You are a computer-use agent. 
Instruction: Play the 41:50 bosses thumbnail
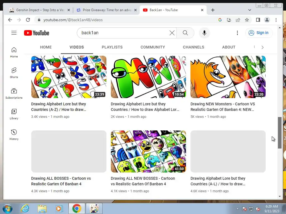pyautogui.click(x=149, y=151)
